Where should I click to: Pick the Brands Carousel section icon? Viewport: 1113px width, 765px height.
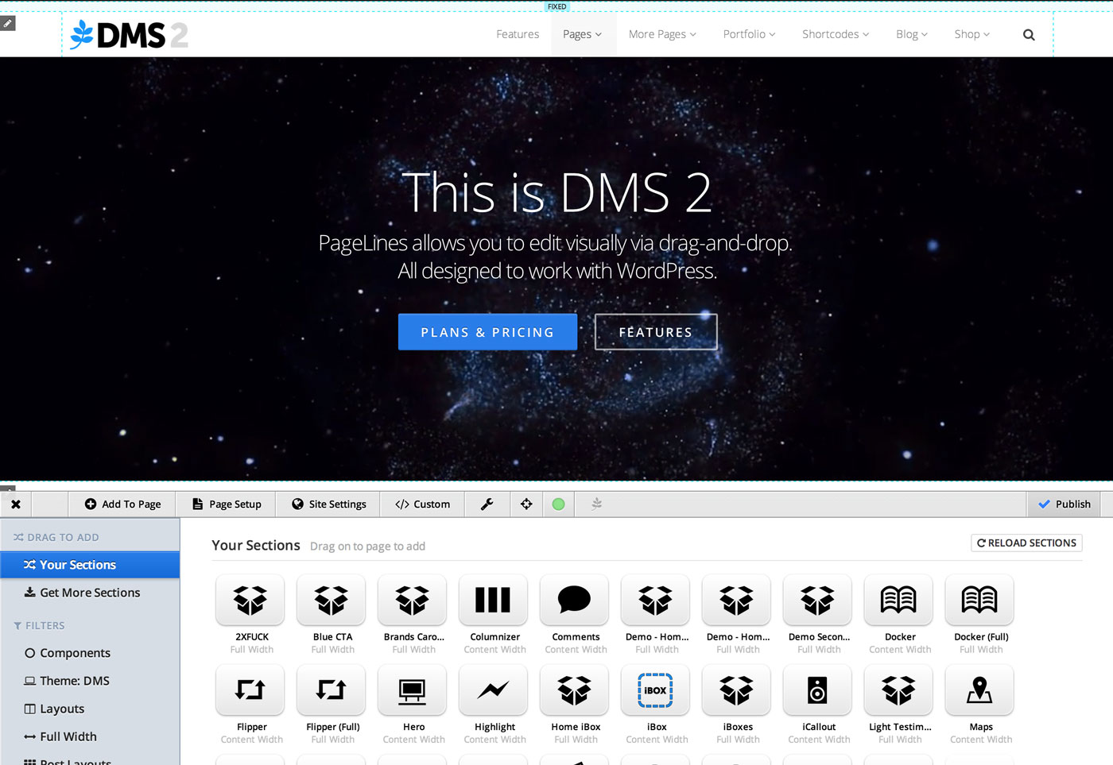[x=413, y=600]
